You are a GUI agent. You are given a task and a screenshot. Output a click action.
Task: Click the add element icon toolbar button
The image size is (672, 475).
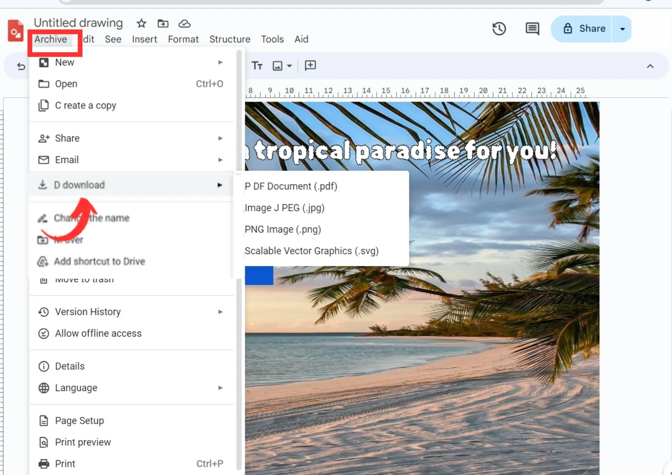coord(310,65)
